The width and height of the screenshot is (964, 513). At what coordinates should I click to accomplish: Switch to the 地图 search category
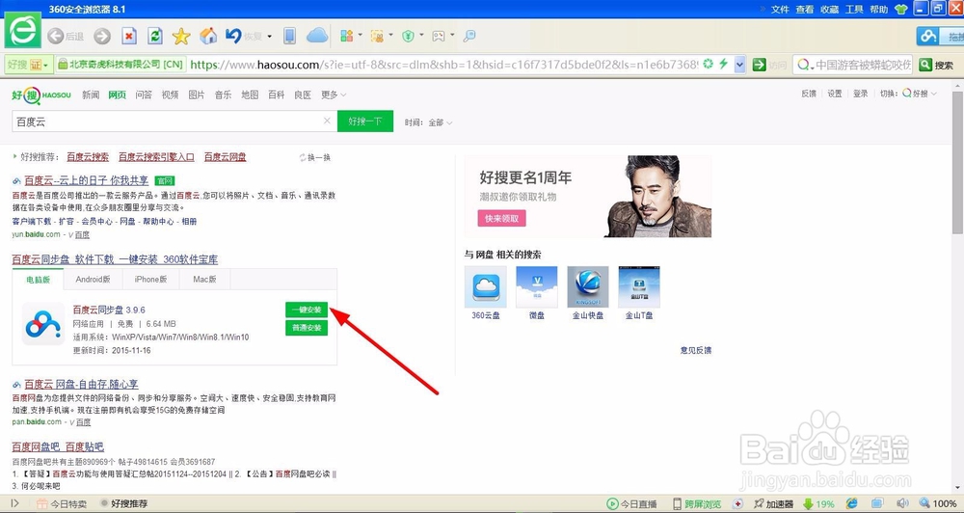click(250, 94)
